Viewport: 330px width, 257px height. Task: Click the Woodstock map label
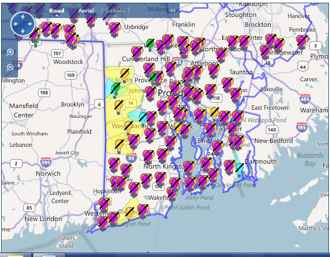(68, 62)
